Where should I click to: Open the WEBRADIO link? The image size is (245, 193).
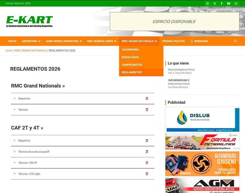click(x=199, y=41)
